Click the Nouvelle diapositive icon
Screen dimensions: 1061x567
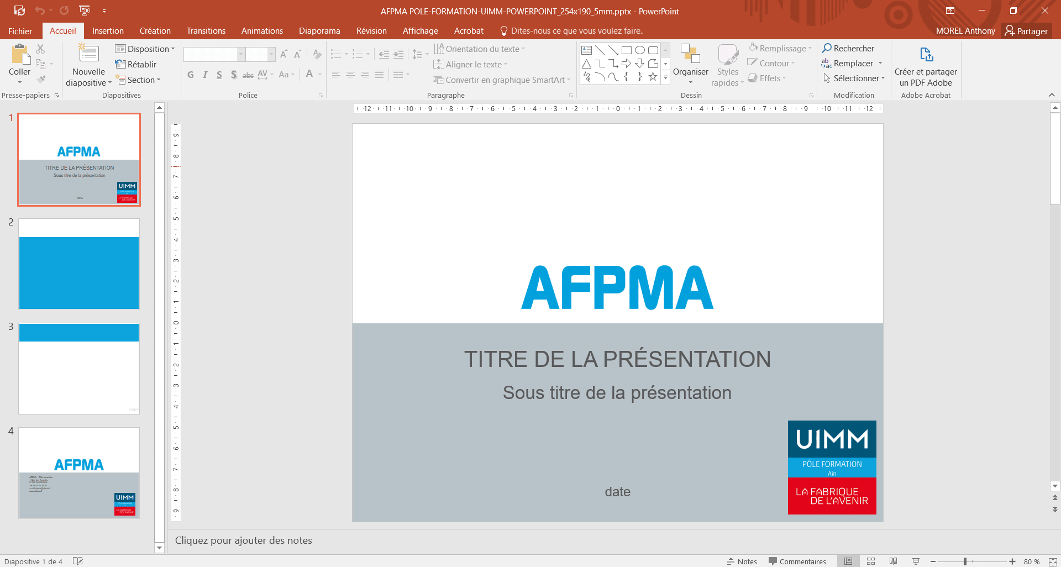pyautogui.click(x=88, y=53)
